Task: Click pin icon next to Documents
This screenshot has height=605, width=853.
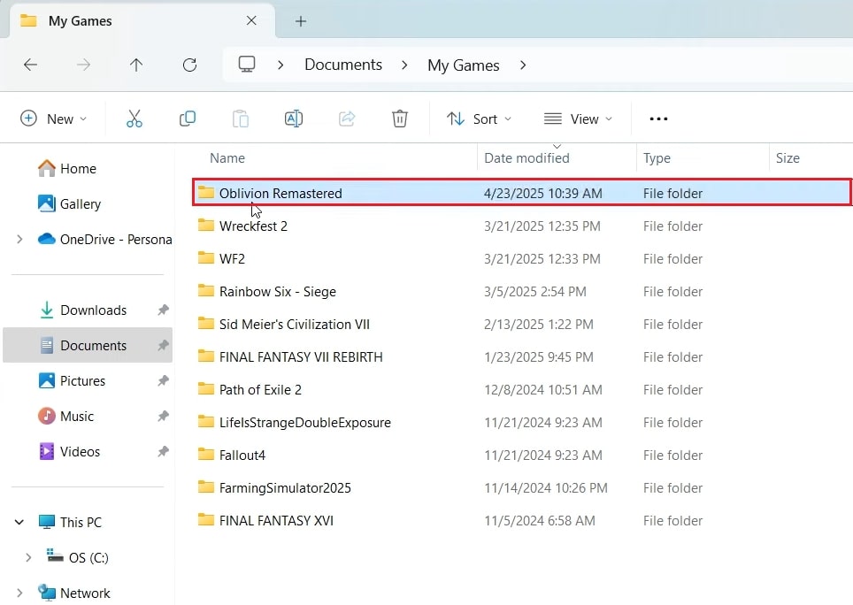Action: (x=163, y=345)
